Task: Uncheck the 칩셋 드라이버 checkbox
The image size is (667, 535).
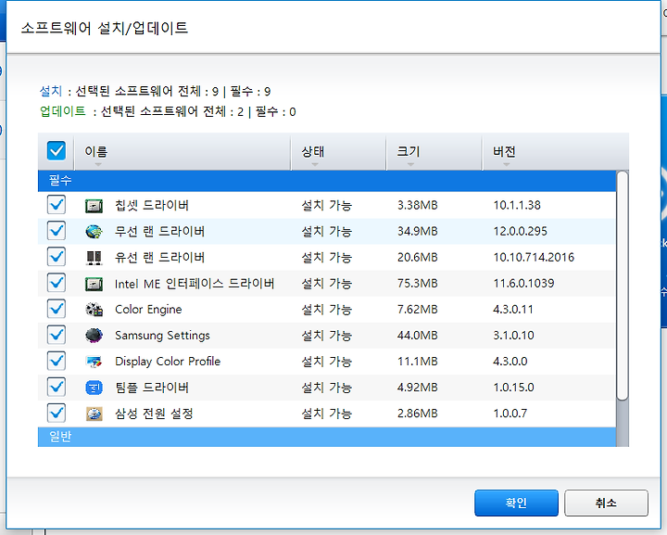Action: 57,205
